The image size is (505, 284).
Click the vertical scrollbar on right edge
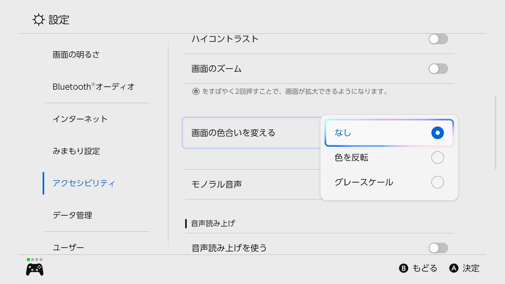click(x=495, y=133)
